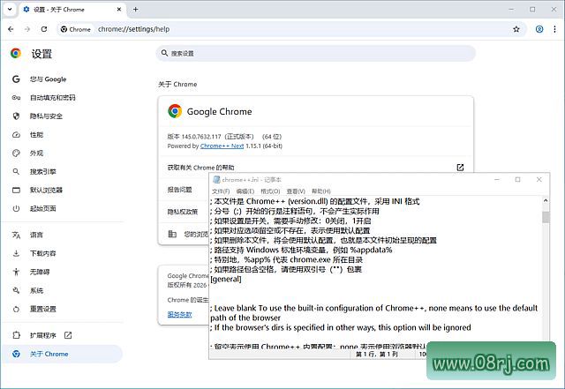Click the version text 145.0.7632.117
This screenshot has width=565, height=389.
pyautogui.click(x=201, y=137)
